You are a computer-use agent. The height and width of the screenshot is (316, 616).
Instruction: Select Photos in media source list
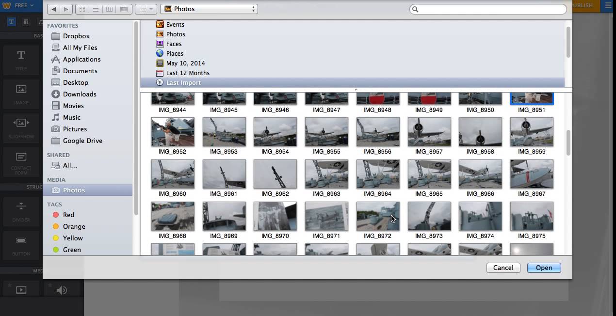[176, 34]
